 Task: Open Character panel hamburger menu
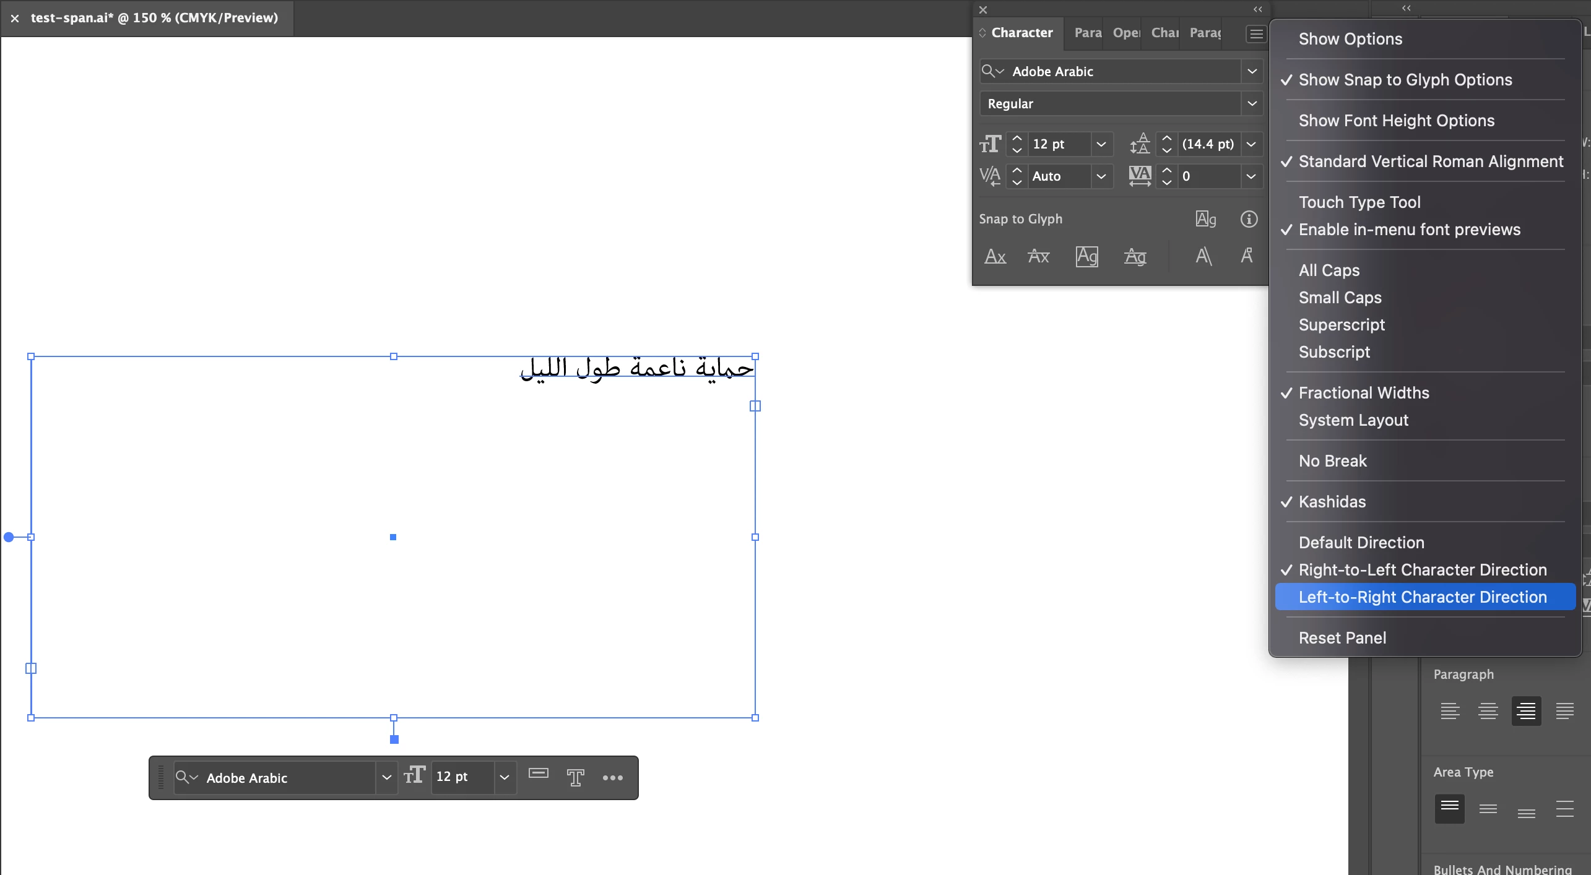(1255, 34)
